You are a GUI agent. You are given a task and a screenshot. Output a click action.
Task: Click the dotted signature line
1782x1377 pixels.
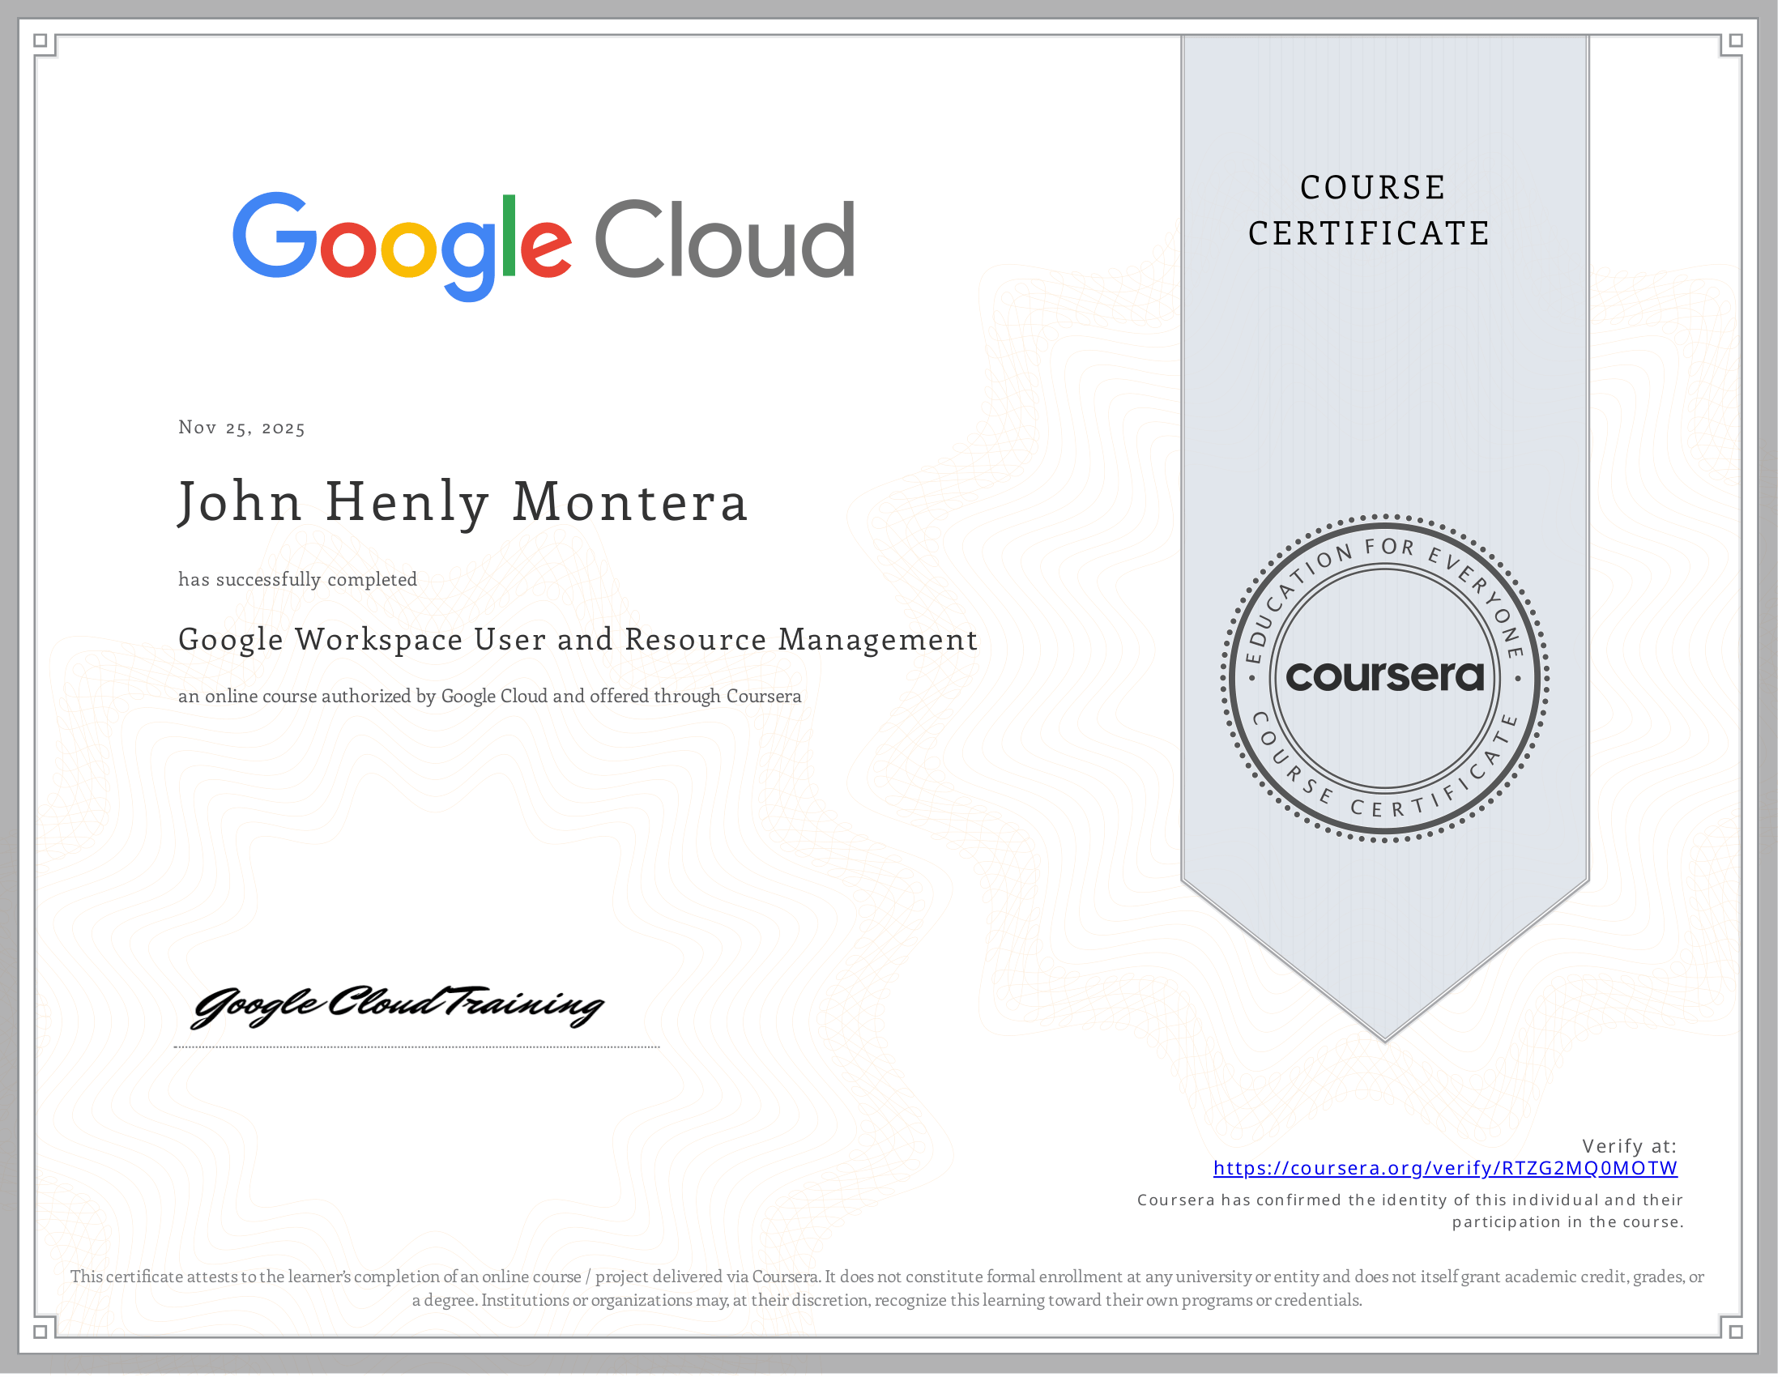pyautogui.click(x=417, y=1047)
